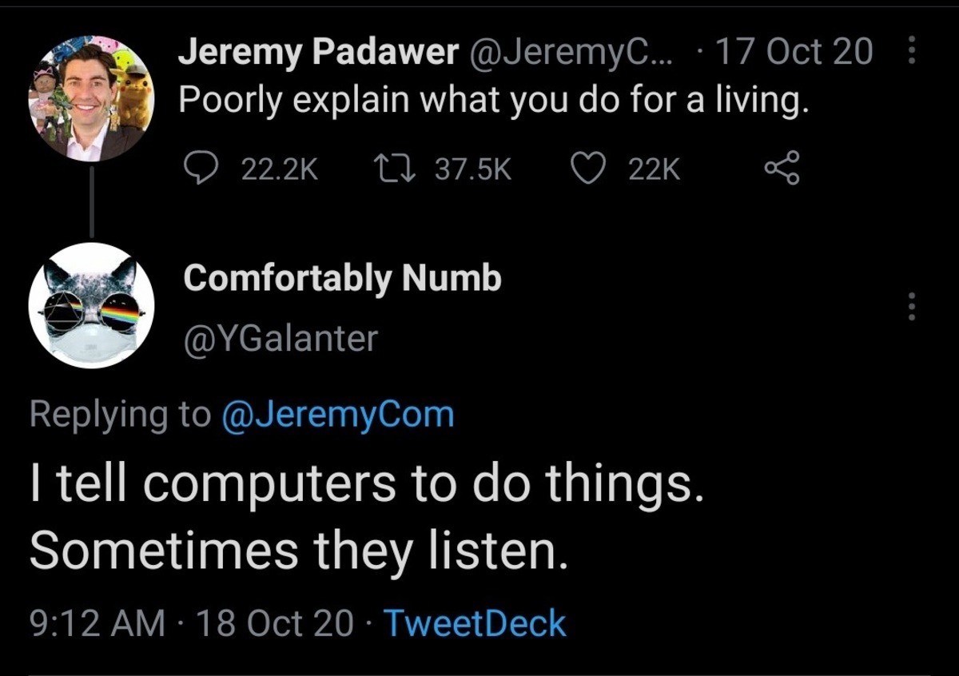Visit the Jeremy Padawer display name

click(x=317, y=53)
